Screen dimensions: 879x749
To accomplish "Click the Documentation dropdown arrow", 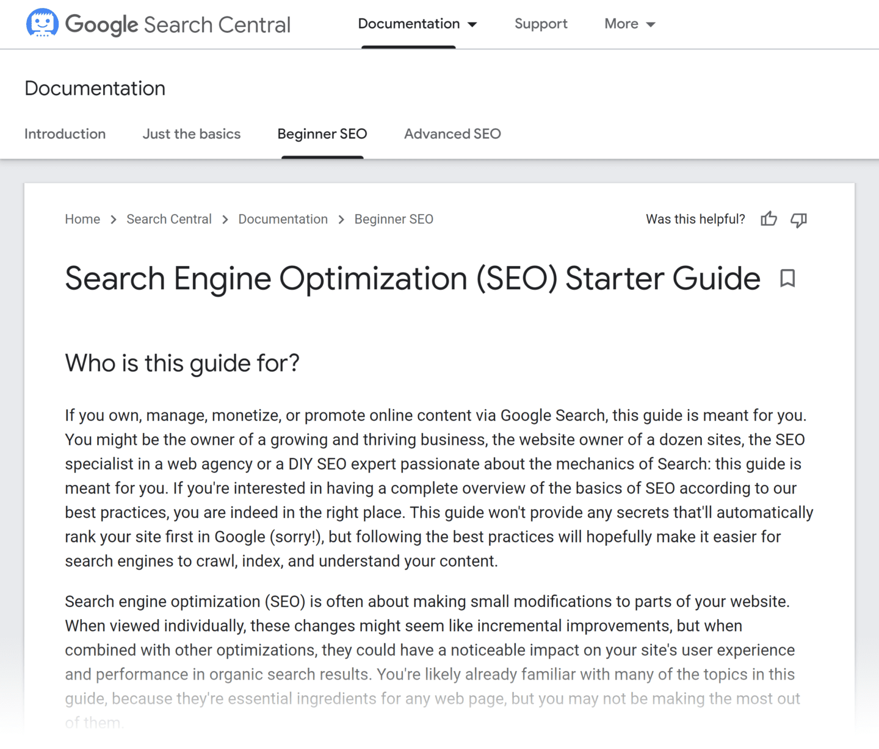I will point(472,24).
